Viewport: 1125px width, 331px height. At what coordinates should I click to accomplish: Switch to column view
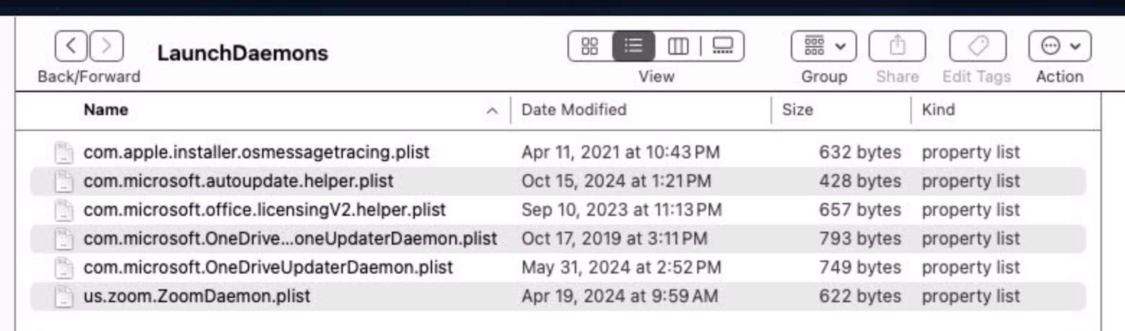tap(677, 47)
